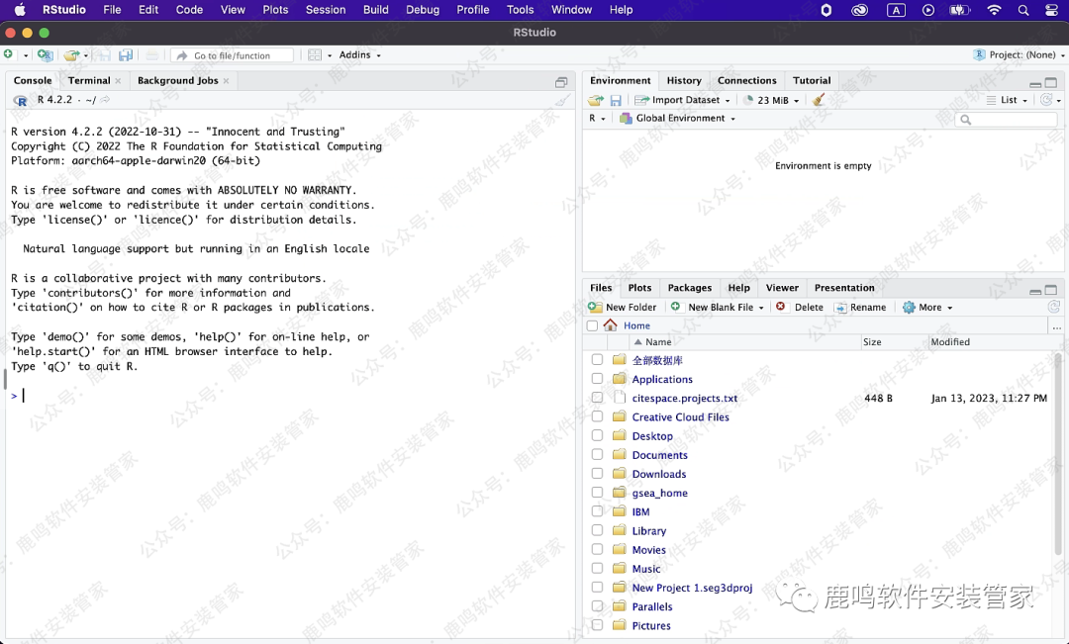Open Spotlight search in the macOS menu bar
Screen dimensions: 1069x644
pos(1023,10)
